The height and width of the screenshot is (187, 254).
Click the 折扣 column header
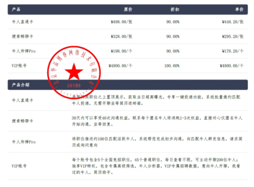[x=175, y=9]
